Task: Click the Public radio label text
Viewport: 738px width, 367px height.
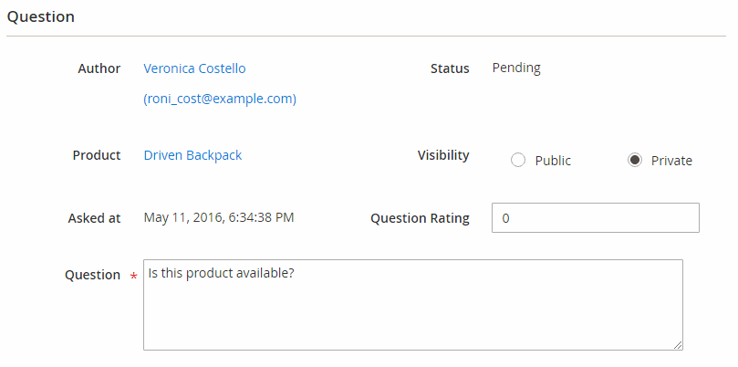Action: pyautogui.click(x=553, y=161)
